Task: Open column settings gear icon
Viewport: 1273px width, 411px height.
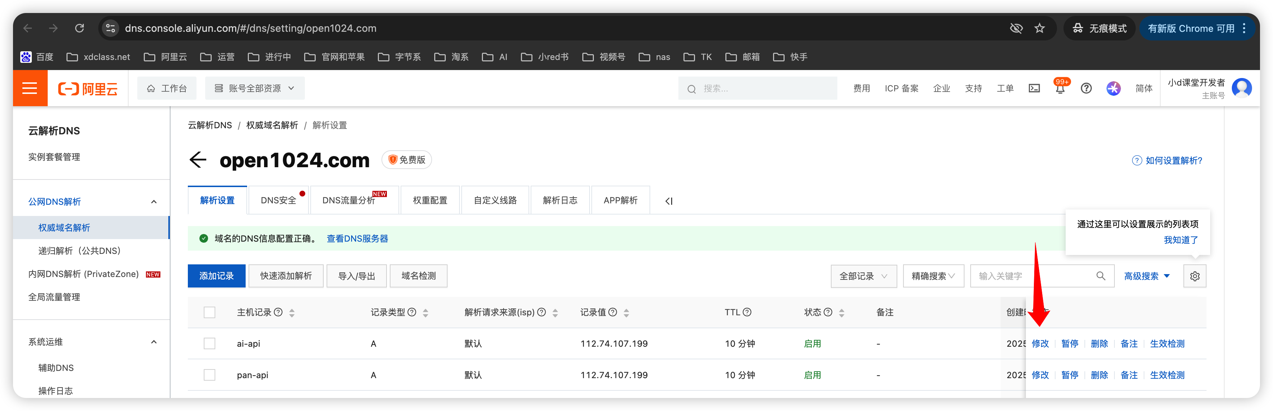Action: pos(1194,276)
